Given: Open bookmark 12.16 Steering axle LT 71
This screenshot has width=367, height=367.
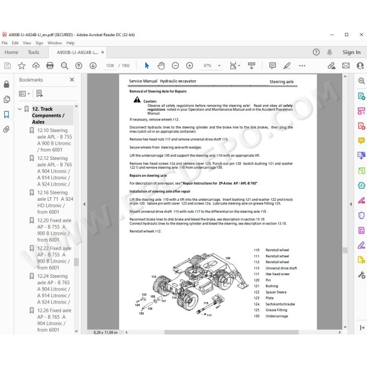Looking at the screenshot, I should point(55,202).
